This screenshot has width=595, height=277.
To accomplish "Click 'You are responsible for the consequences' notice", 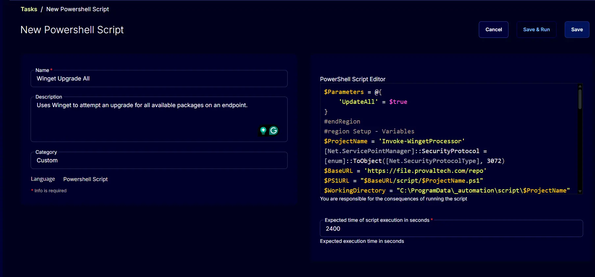I will (x=394, y=199).
